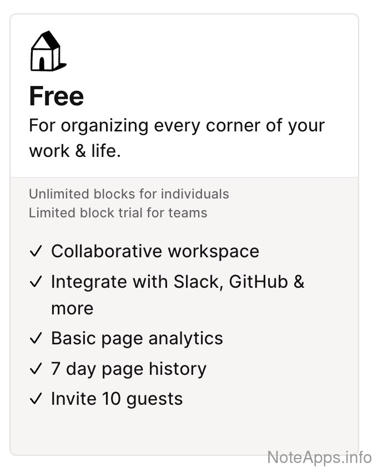373x468 pixels.
Task: Click the word 'more' under Integrate
Action: [x=72, y=308]
